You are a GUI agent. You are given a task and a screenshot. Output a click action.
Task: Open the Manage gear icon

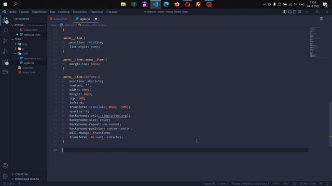click(x=5, y=176)
